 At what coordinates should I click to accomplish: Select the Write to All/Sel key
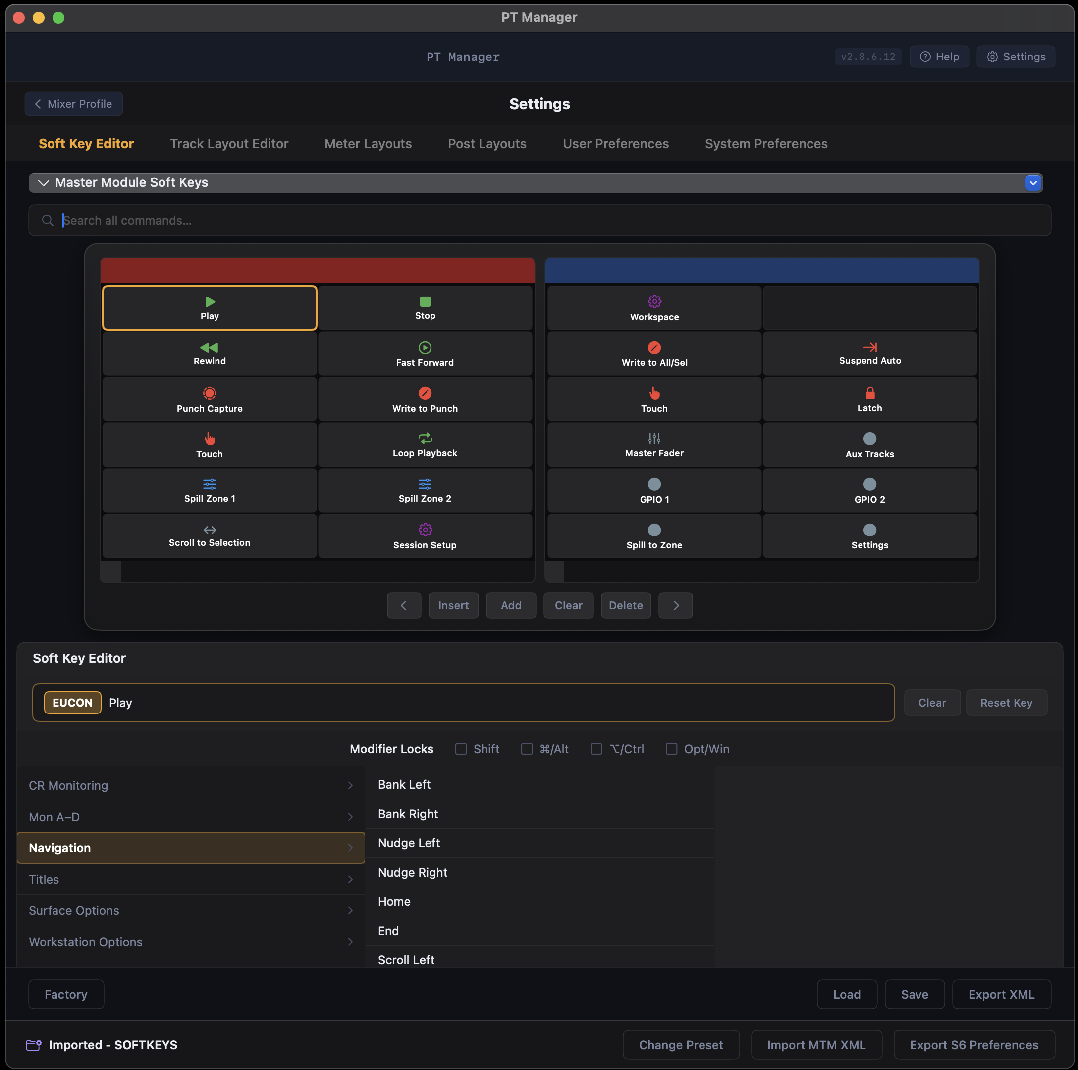654,354
